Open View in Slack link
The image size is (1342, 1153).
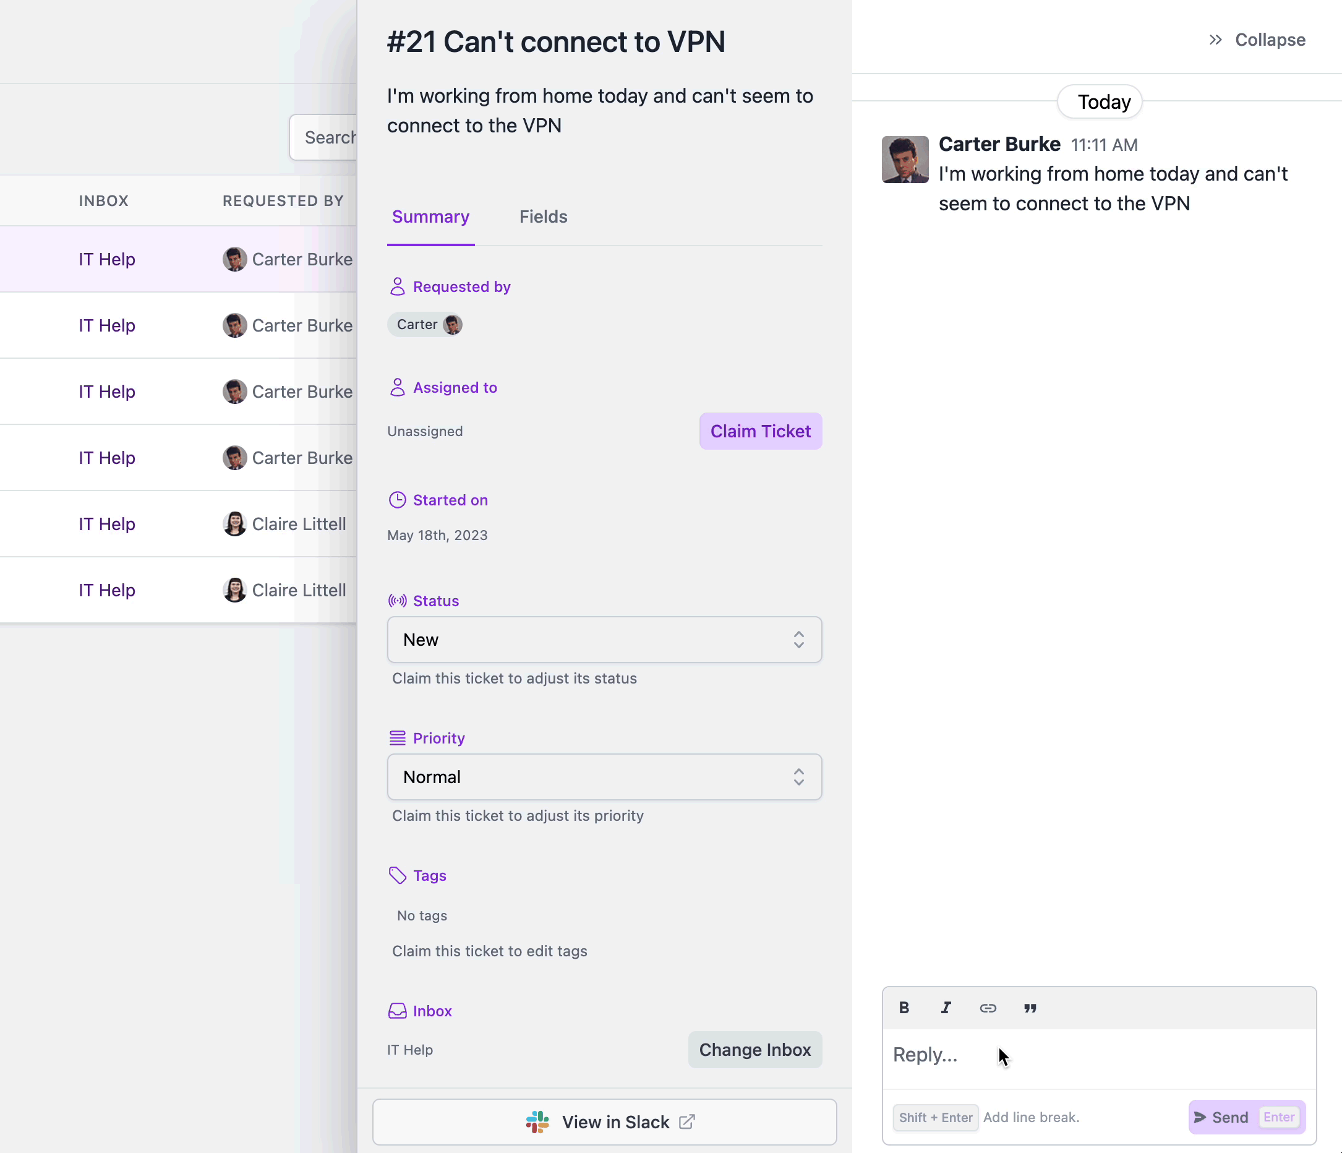click(604, 1122)
